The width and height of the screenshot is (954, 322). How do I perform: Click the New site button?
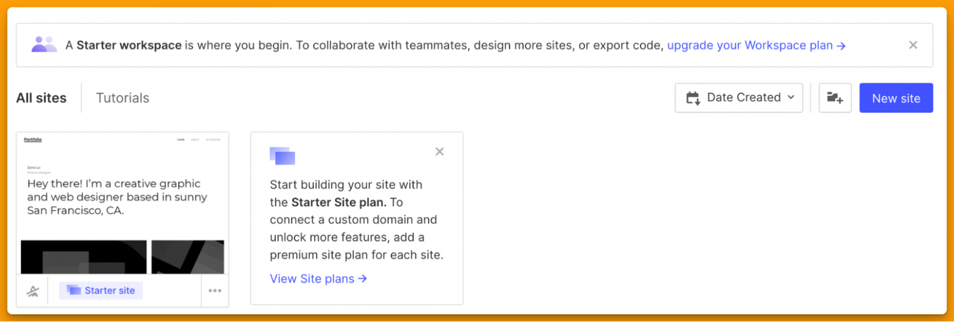coord(896,98)
